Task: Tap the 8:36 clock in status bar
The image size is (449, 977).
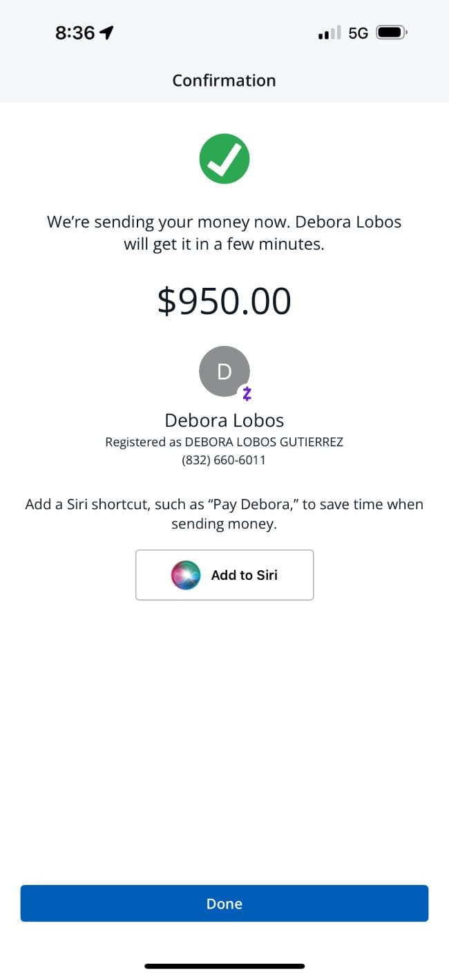Action: (75, 33)
